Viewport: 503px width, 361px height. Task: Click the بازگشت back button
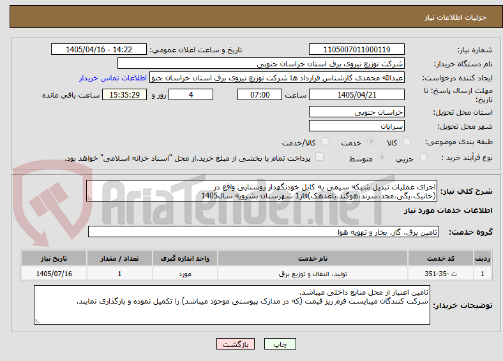(x=236, y=344)
